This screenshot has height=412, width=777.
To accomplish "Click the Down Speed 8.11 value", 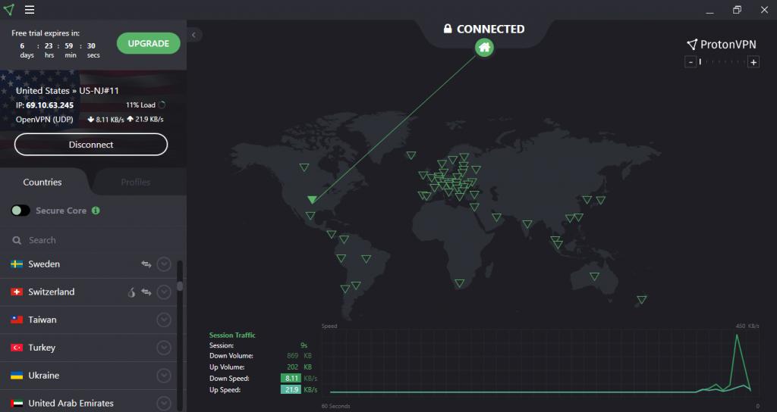I will pyautogui.click(x=291, y=379).
